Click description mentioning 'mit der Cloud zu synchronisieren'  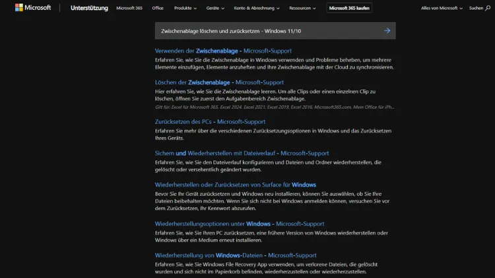coord(275,63)
